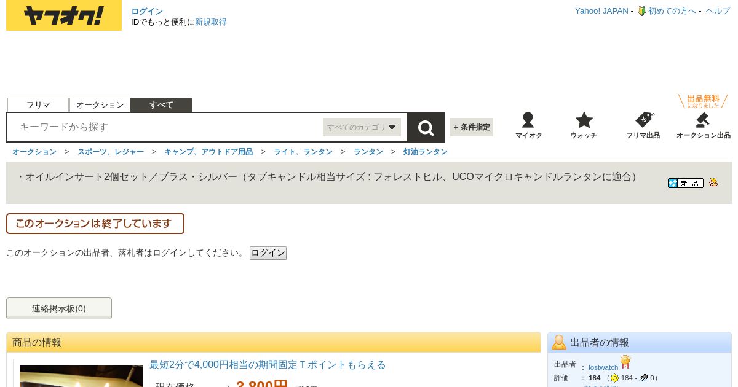Open the マイオク icon
The height and width of the screenshot is (387, 738).
click(x=528, y=125)
